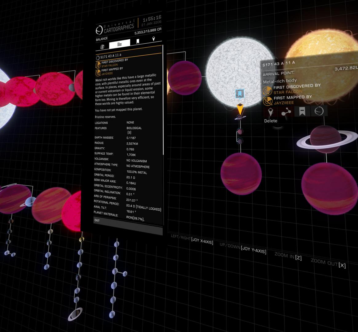Click the STAR FALCON name in details panel
Viewport: 358px width, 332px height.
(109, 65)
